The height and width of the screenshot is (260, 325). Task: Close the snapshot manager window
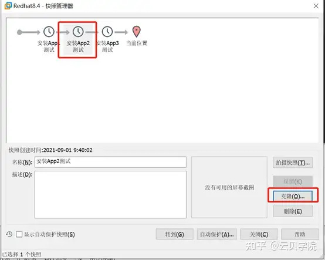316,6
